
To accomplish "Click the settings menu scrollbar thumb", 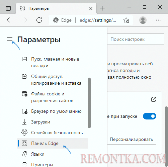I will click(x=89, y=103).
